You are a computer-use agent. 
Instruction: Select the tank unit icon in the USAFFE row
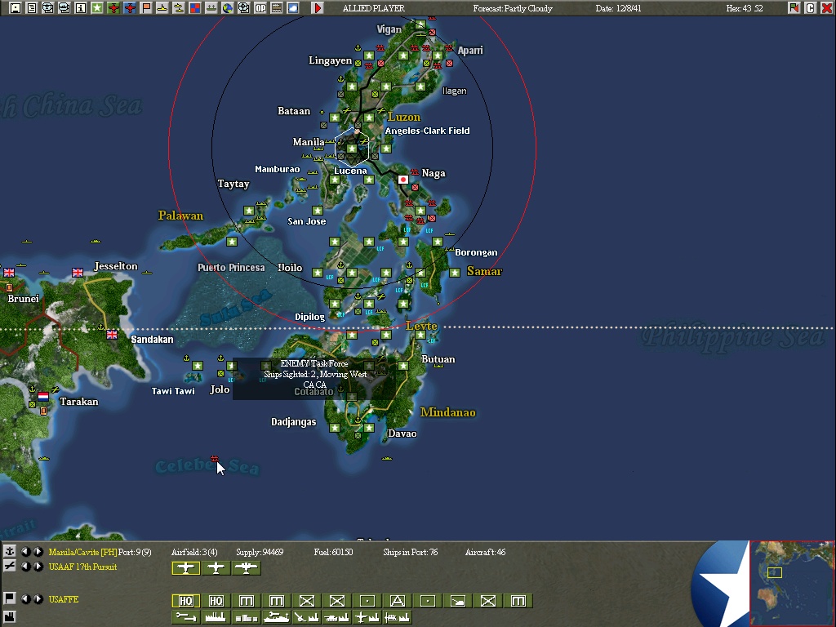[x=458, y=601]
